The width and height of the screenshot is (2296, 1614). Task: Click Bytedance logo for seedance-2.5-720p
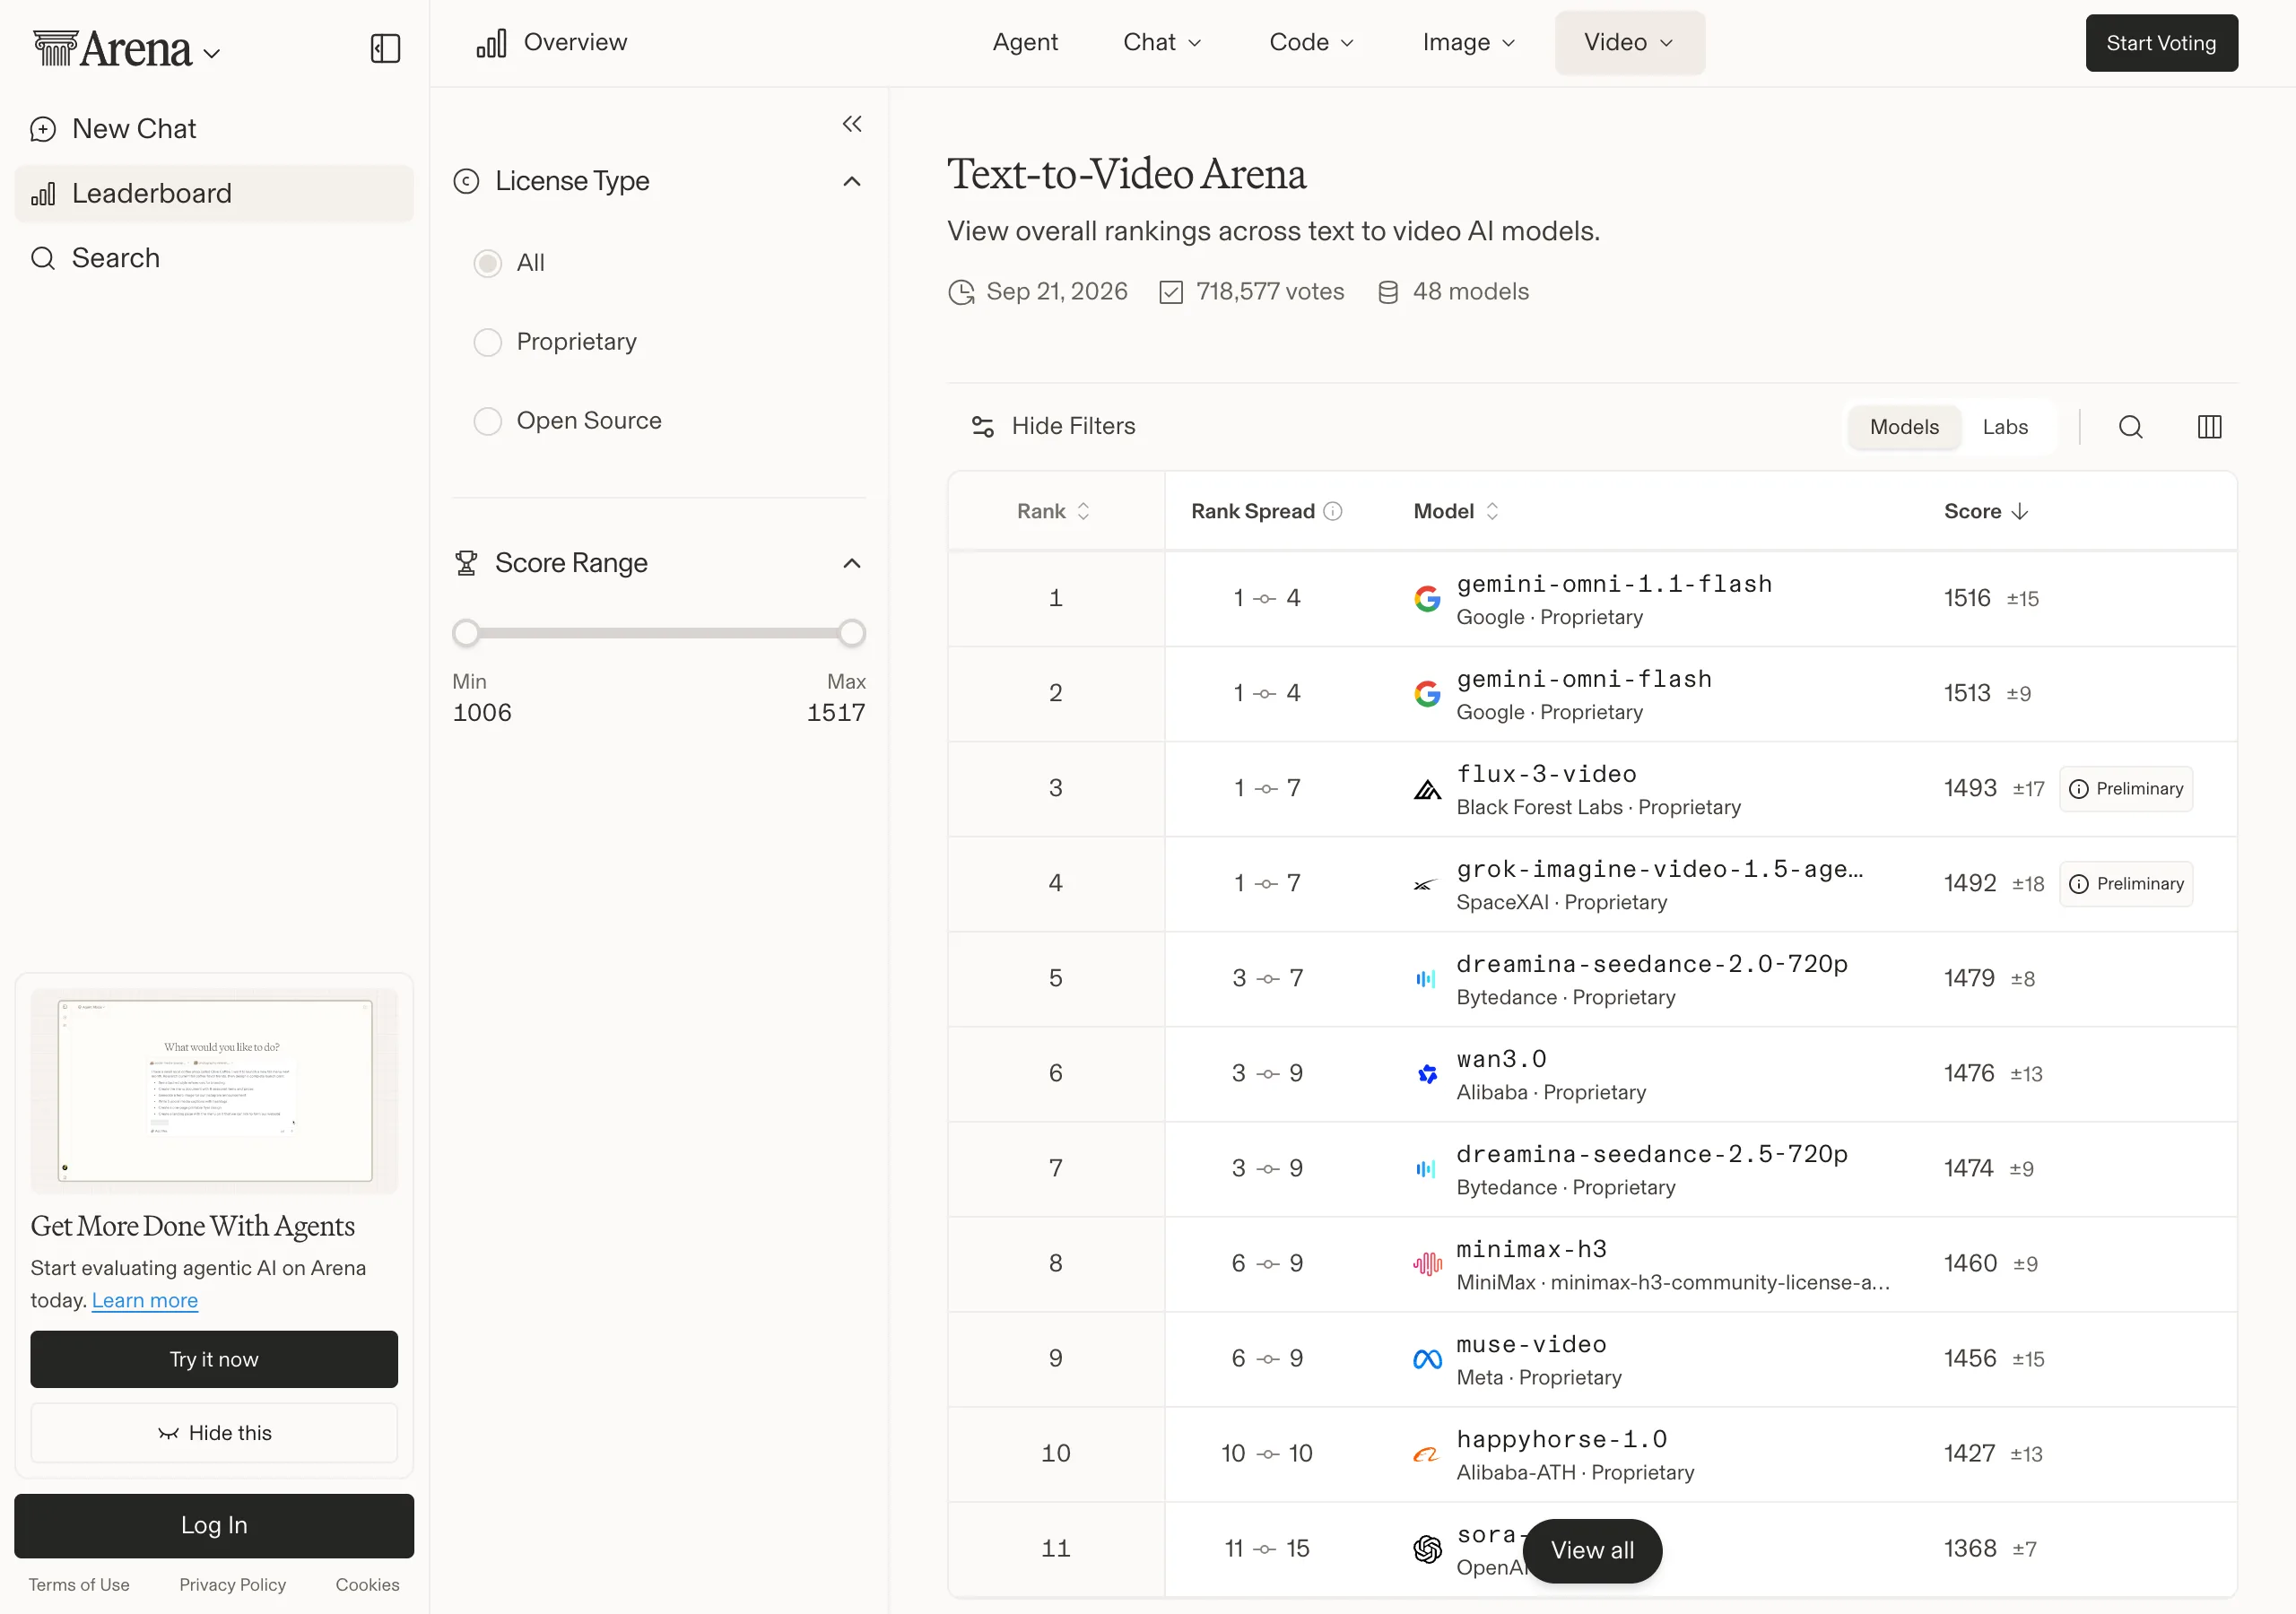coord(1427,1169)
